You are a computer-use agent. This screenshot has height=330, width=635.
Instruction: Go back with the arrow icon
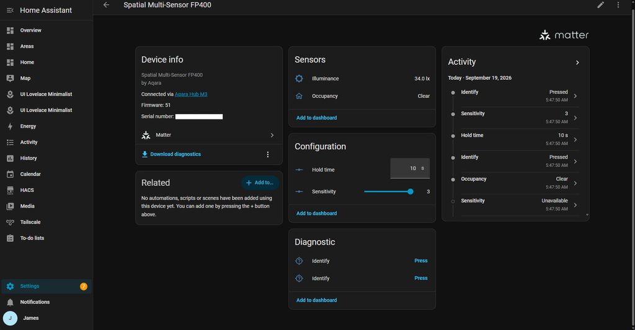(x=106, y=5)
